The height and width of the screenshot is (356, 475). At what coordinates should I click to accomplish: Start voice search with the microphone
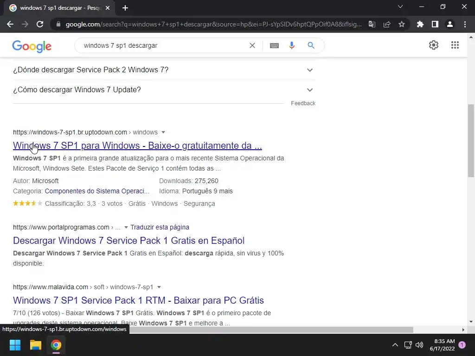(x=292, y=45)
